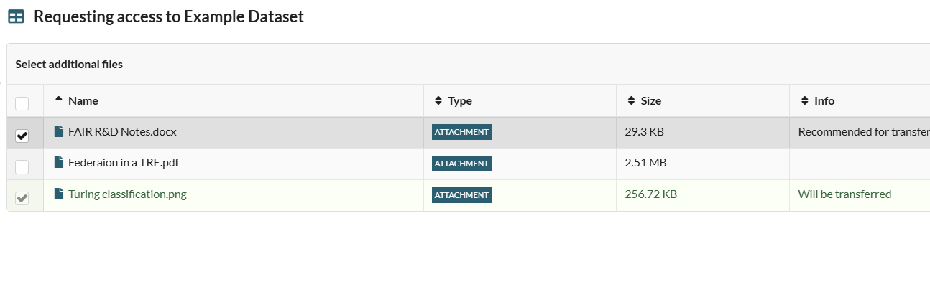
Task: Sort files by Type column header
Action: click(460, 101)
